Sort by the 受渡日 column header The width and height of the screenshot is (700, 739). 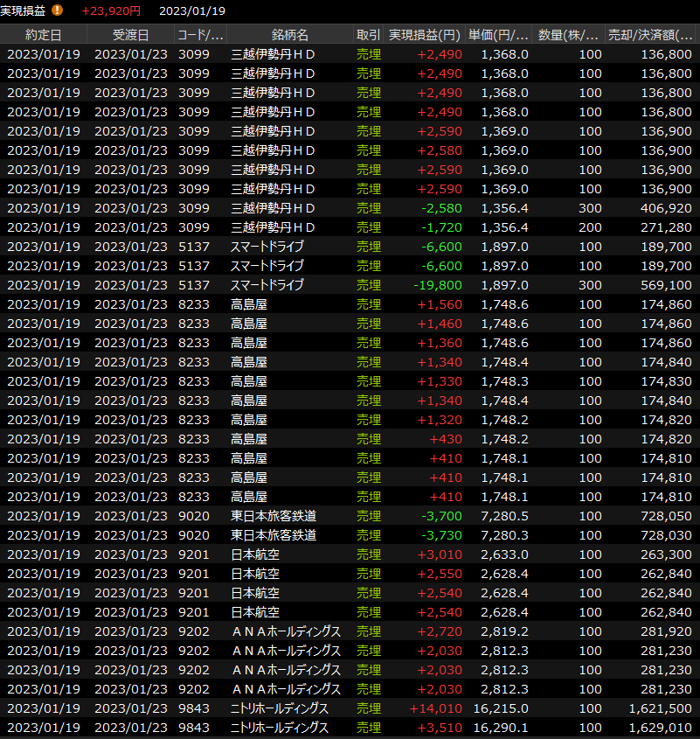coord(130,35)
